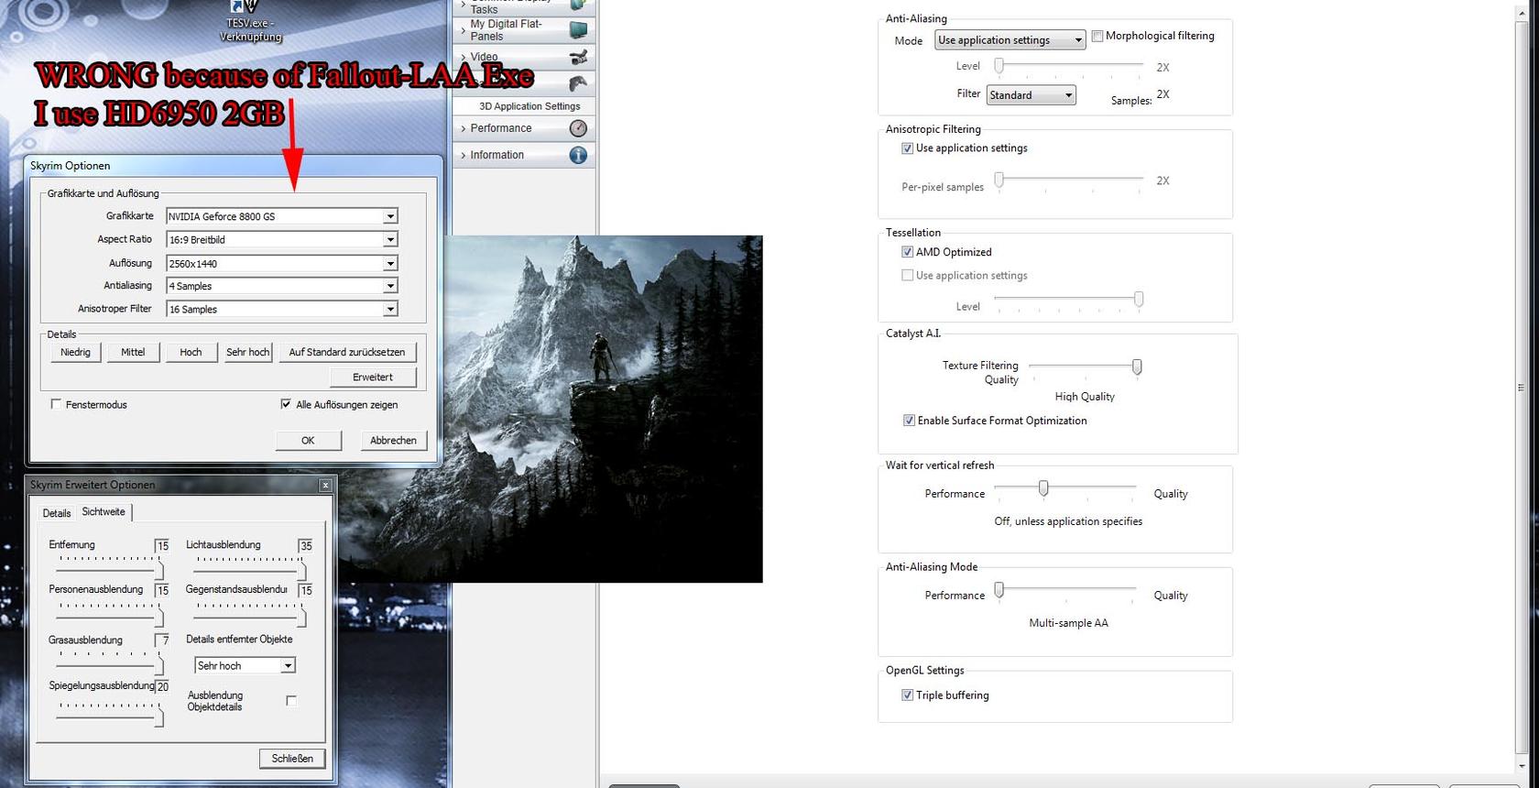Click the My Digital Flat-Panels monitor icon

coord(577,30)
